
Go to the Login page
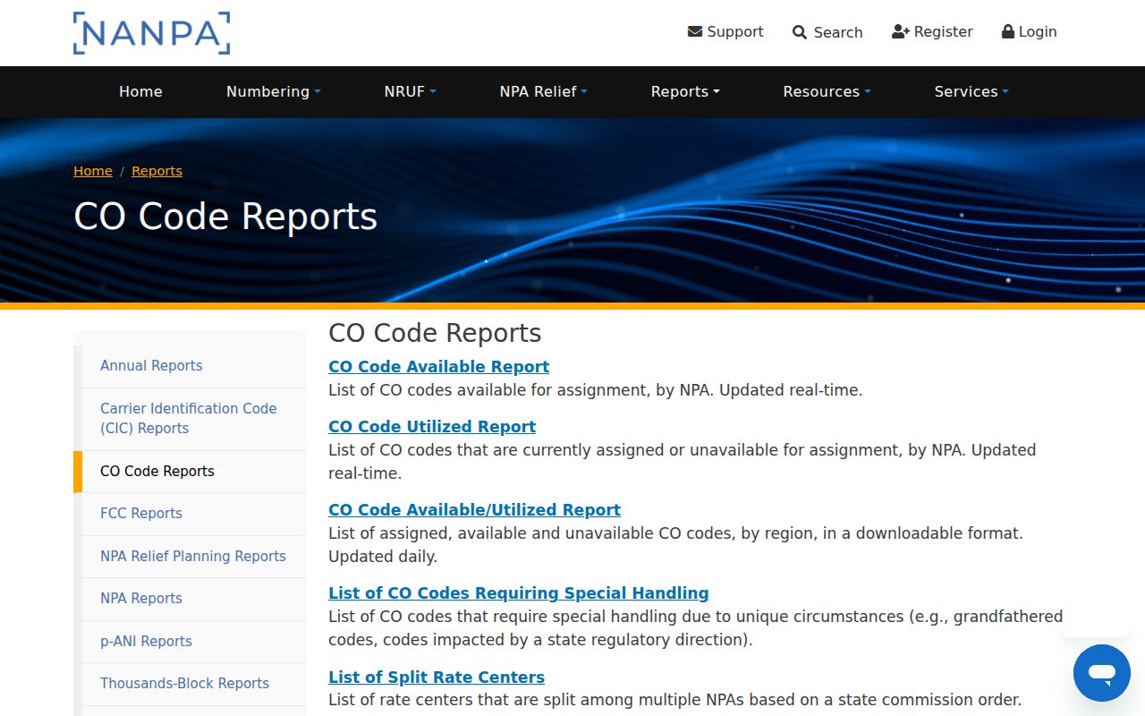click(1038, 31)
